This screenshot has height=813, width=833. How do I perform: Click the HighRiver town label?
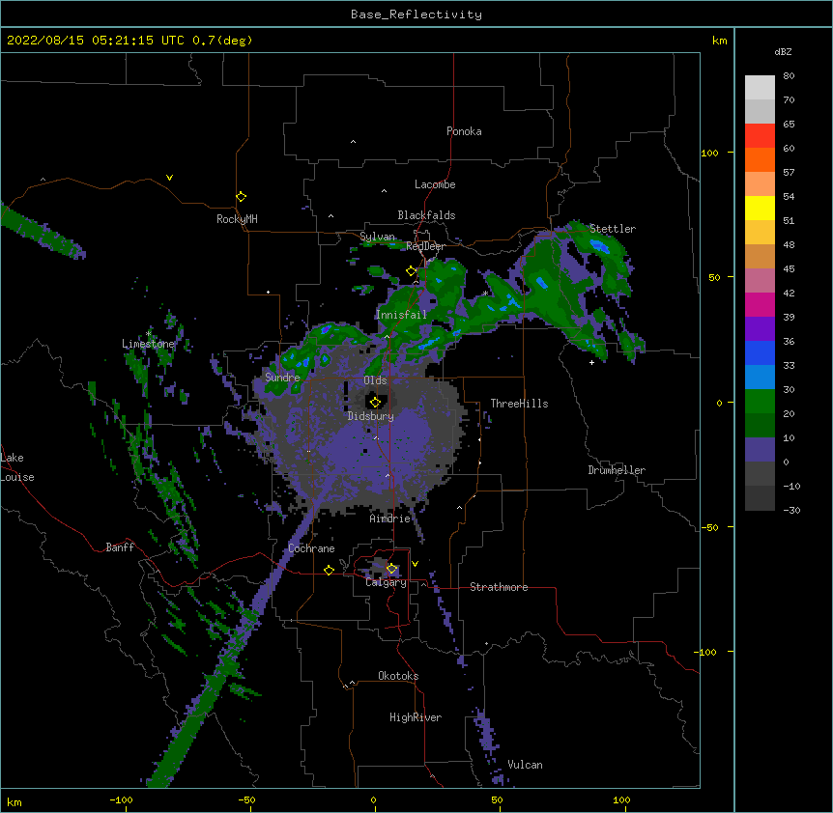click(x=416, y=717)
